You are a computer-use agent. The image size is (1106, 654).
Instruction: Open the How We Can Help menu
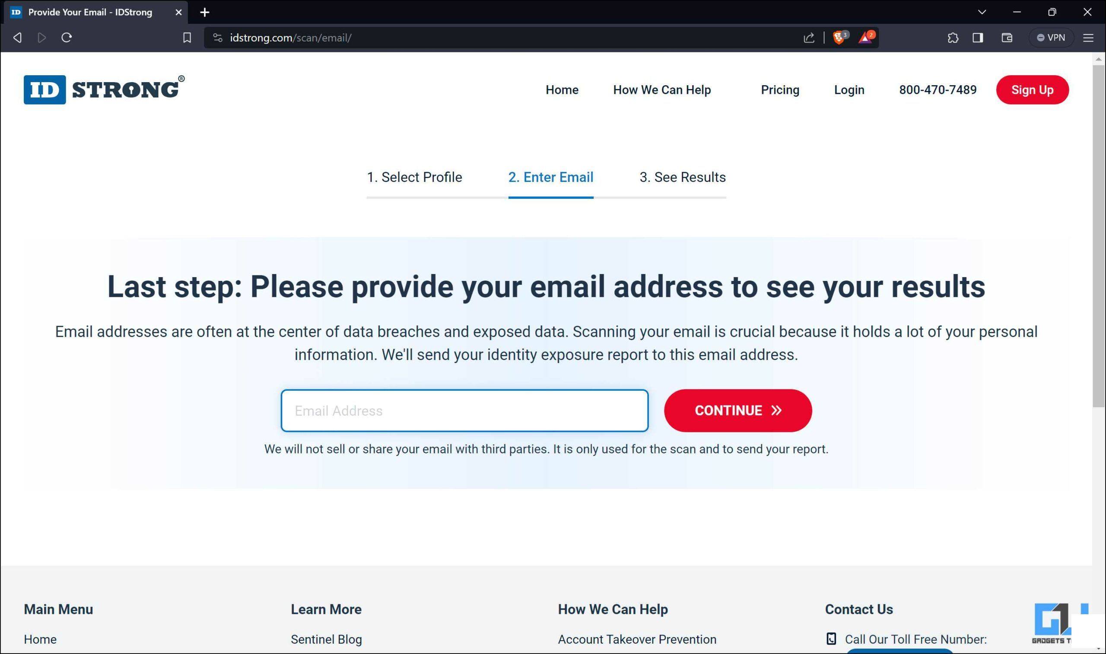pyautogui.click(x=662, y=89)
